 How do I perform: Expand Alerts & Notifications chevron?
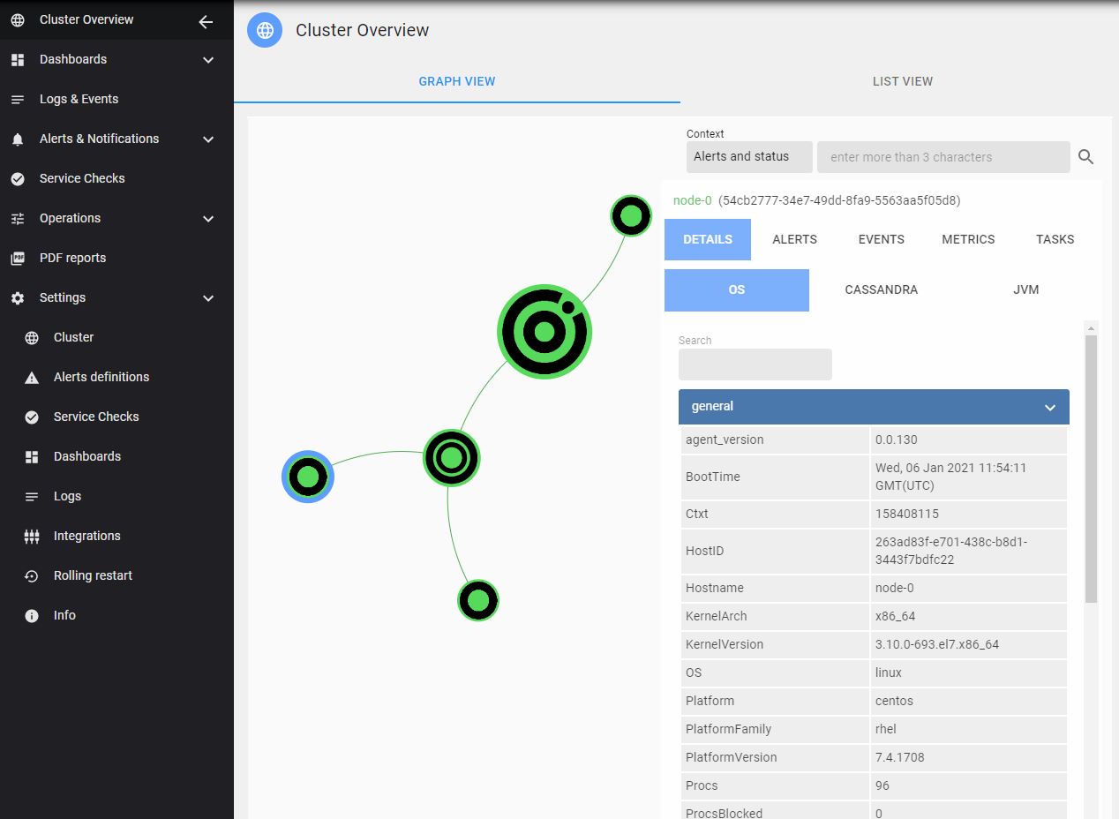pos(208,139)
